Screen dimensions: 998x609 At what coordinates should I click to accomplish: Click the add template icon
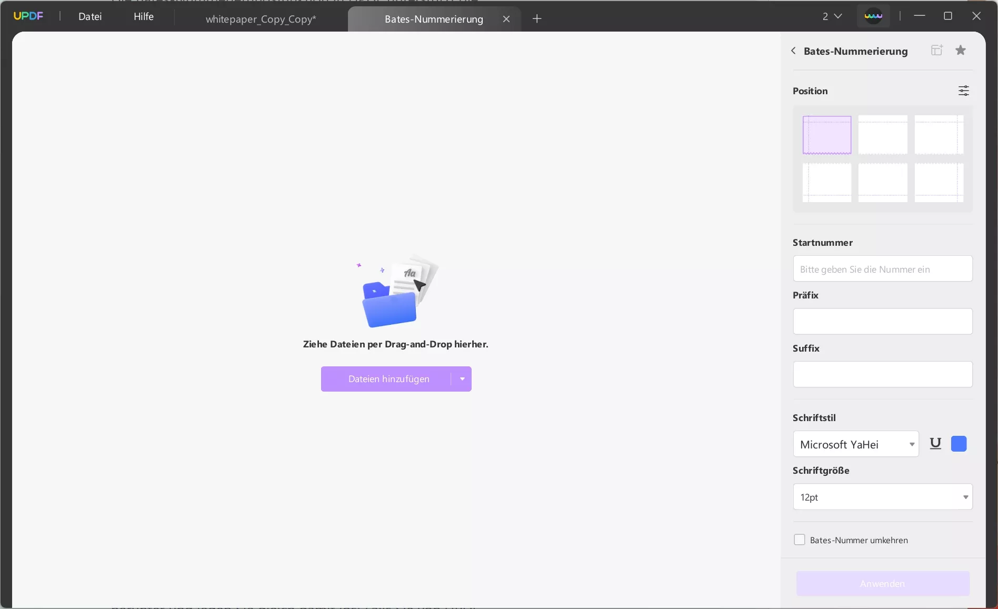click(937, 50)
